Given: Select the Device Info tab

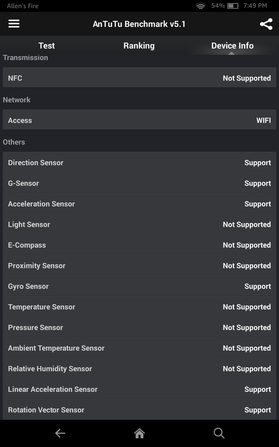Looking at the screenshot, I should click(232, 46).
